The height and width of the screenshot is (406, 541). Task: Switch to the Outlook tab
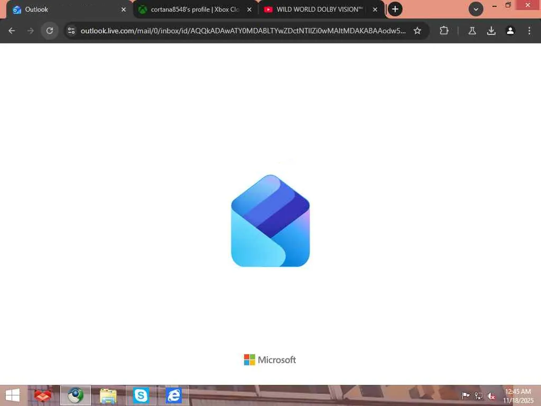click(x=69, y=10)
